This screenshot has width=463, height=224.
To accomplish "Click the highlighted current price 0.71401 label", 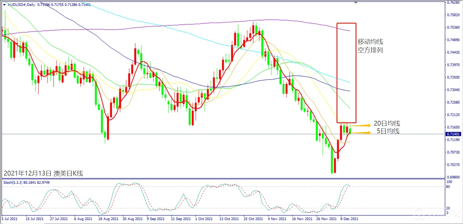I will (454, 134).
